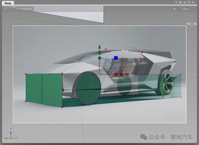Click the red square scale handle
Image resolution: width=199 pixels, height=145 pixels.
click(x=121, y=74)
